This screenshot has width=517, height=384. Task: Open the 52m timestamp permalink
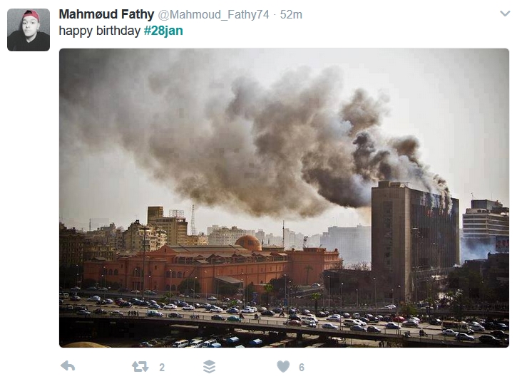click(x=291, y=15)
